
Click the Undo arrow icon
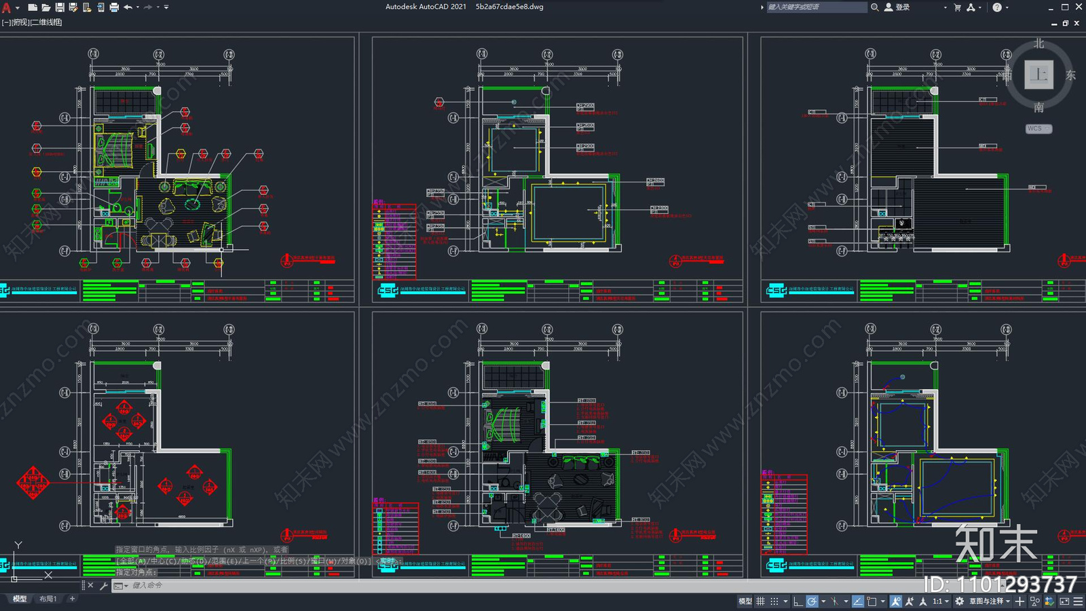pyautogui.click(x=128, y=7)
